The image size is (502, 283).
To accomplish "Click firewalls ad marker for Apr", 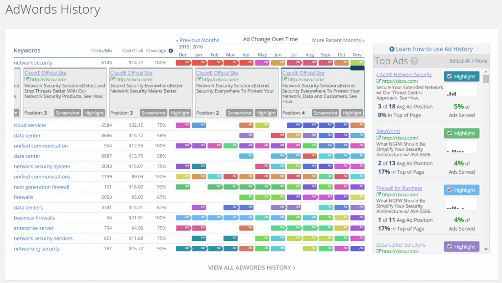I will pos(246,197).
